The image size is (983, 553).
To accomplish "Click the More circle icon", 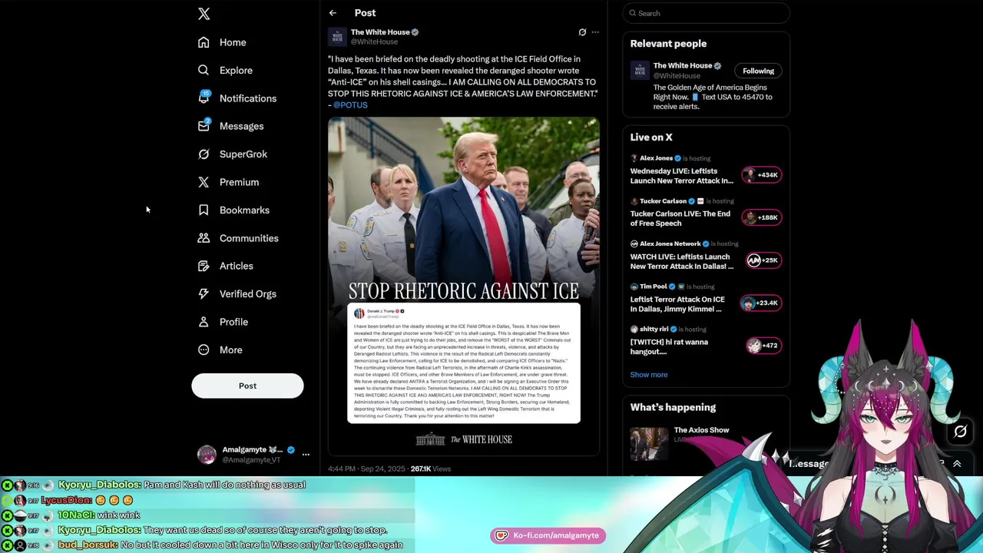I will [204, 349].
